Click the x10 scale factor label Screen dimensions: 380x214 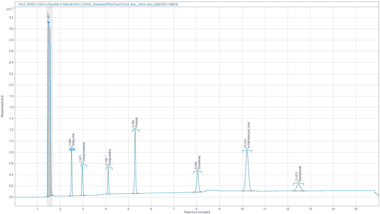10,9
